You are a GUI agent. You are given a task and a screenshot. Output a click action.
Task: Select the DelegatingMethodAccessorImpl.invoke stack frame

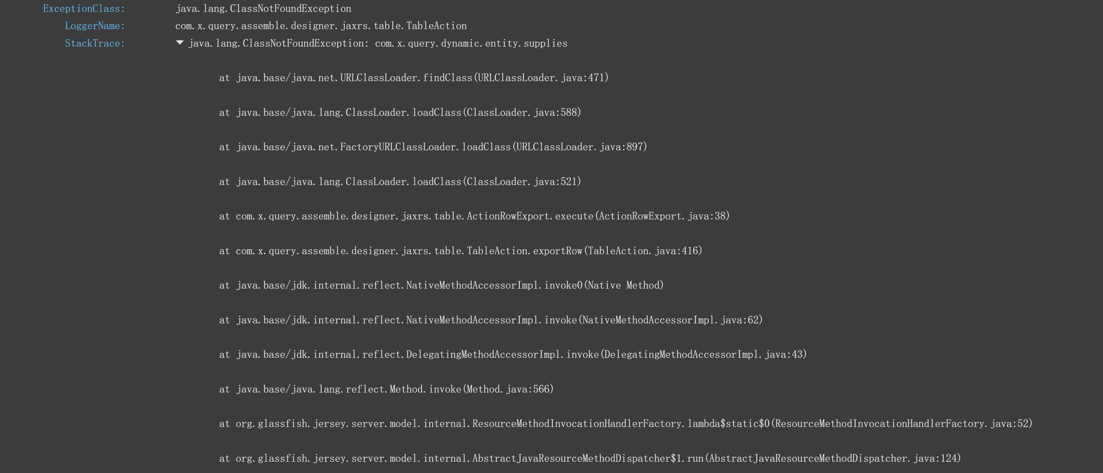click(512, 355)
